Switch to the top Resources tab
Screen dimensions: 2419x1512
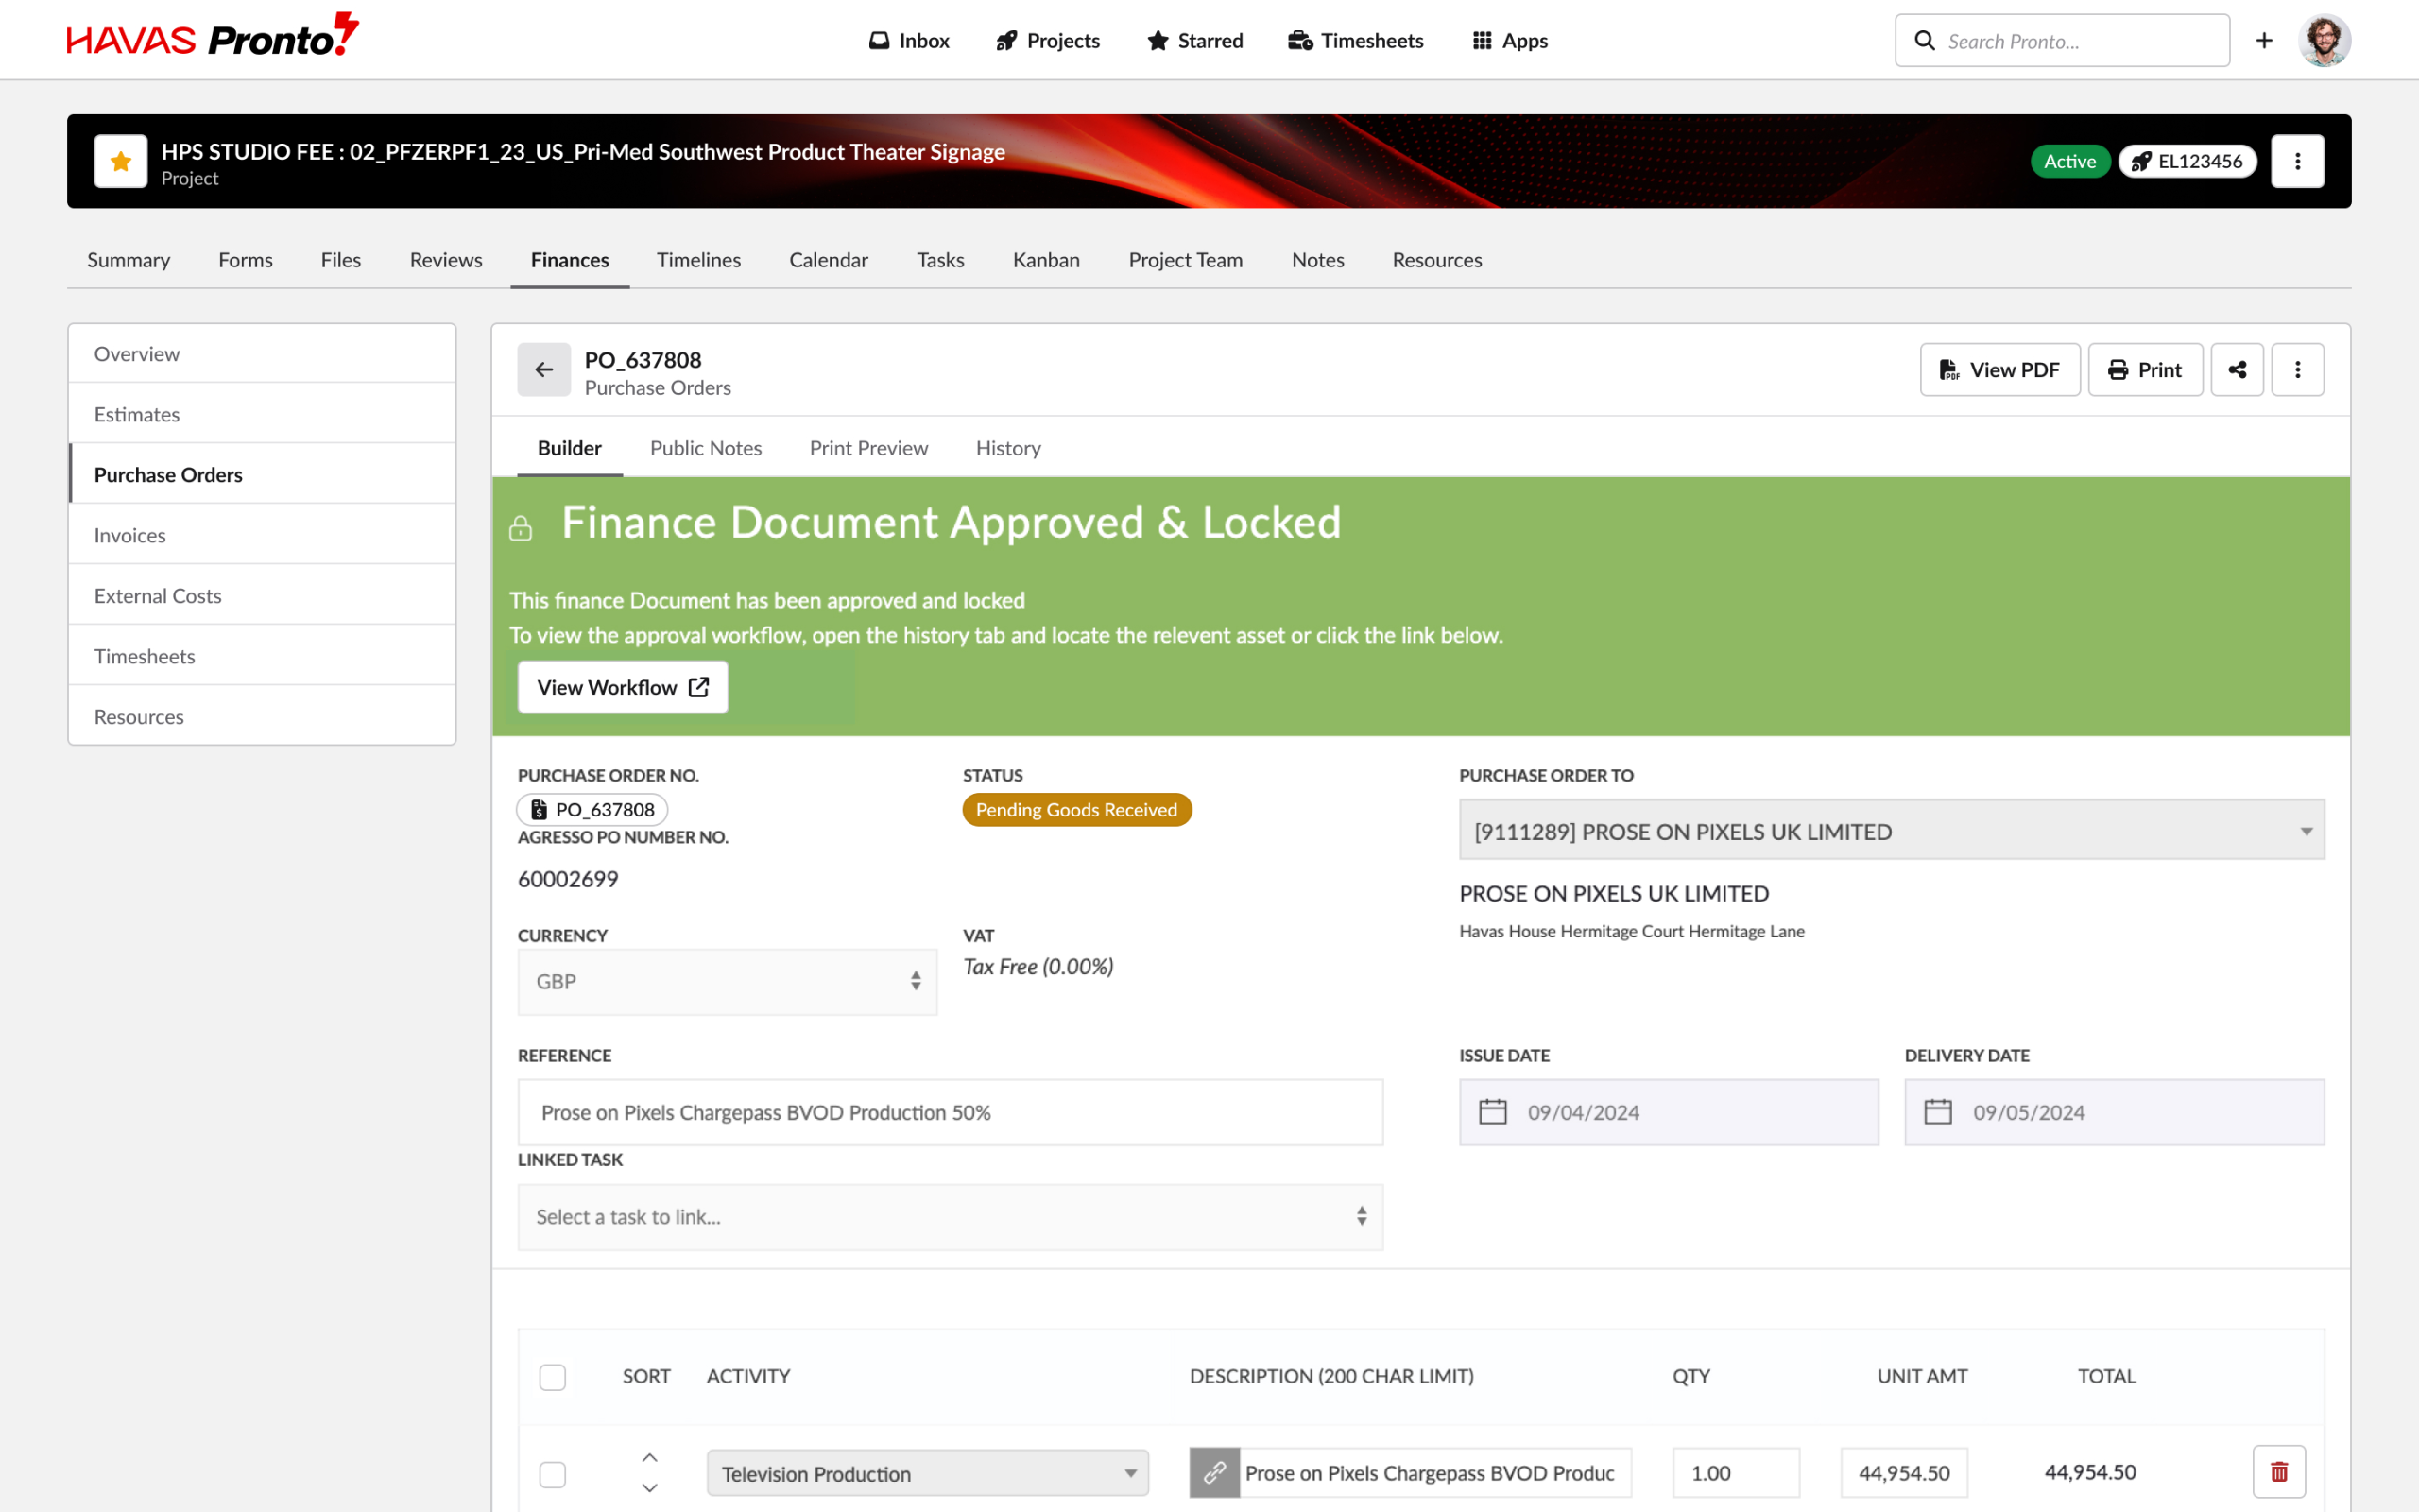tap(1436, 260)
